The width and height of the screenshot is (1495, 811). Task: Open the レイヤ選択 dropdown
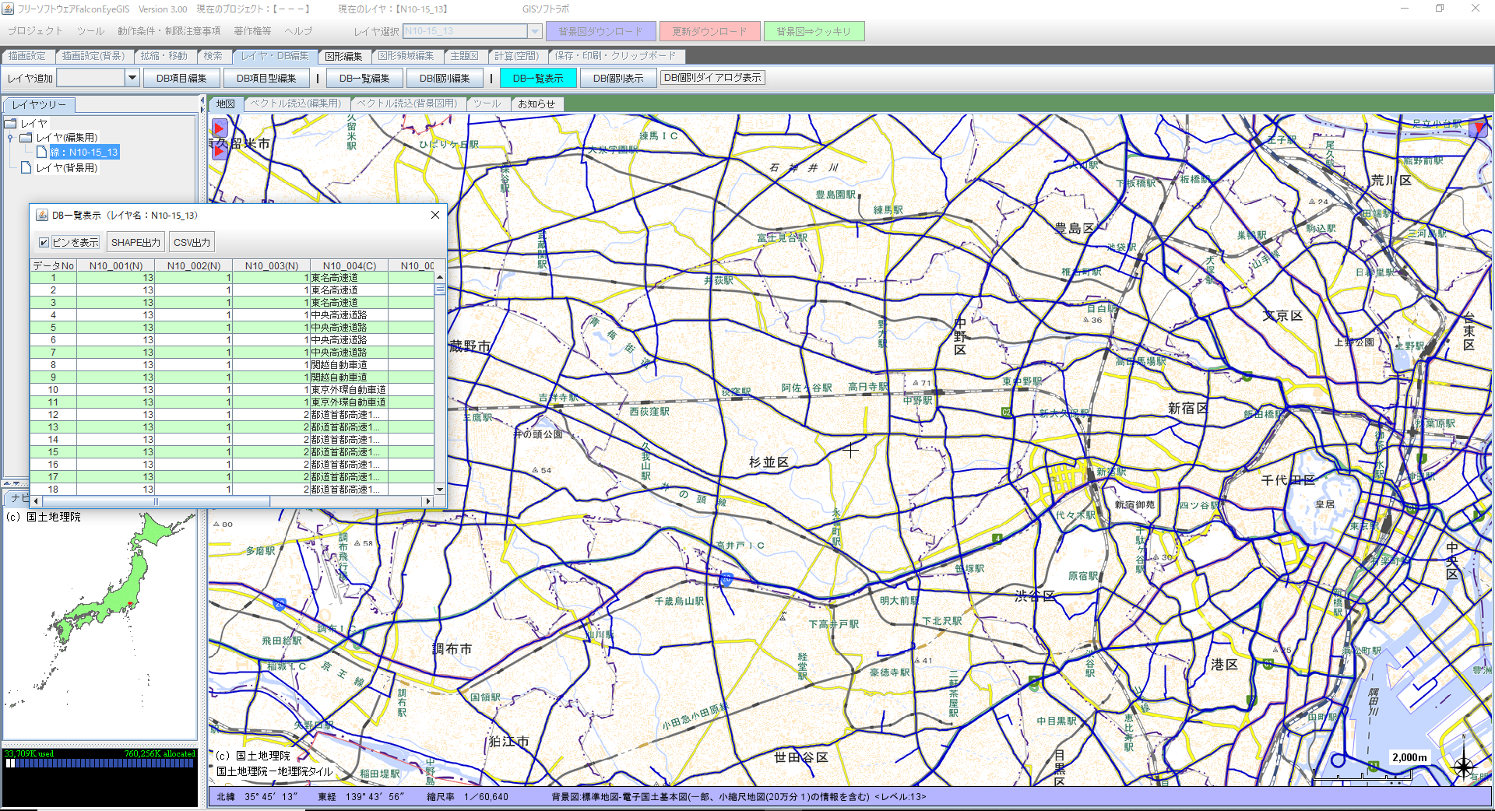coord(535,31)
